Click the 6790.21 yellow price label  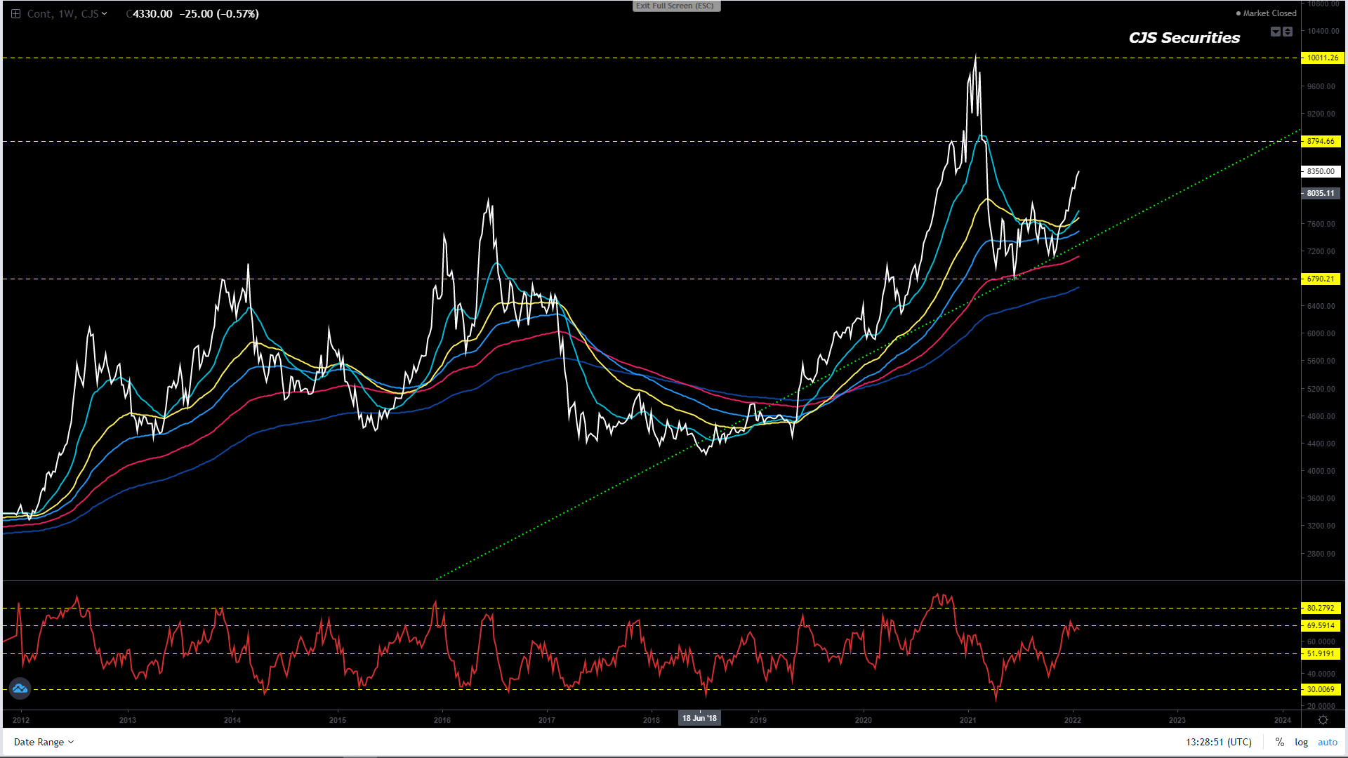click(1320, 279)
